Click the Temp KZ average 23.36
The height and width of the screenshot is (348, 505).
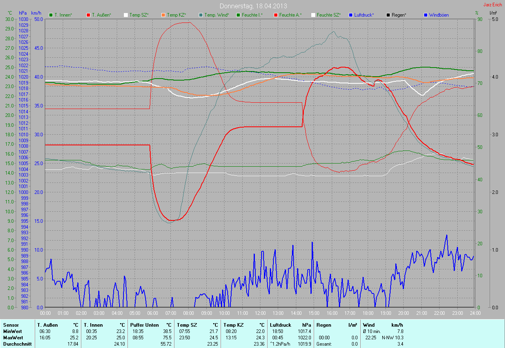[258, 344]
